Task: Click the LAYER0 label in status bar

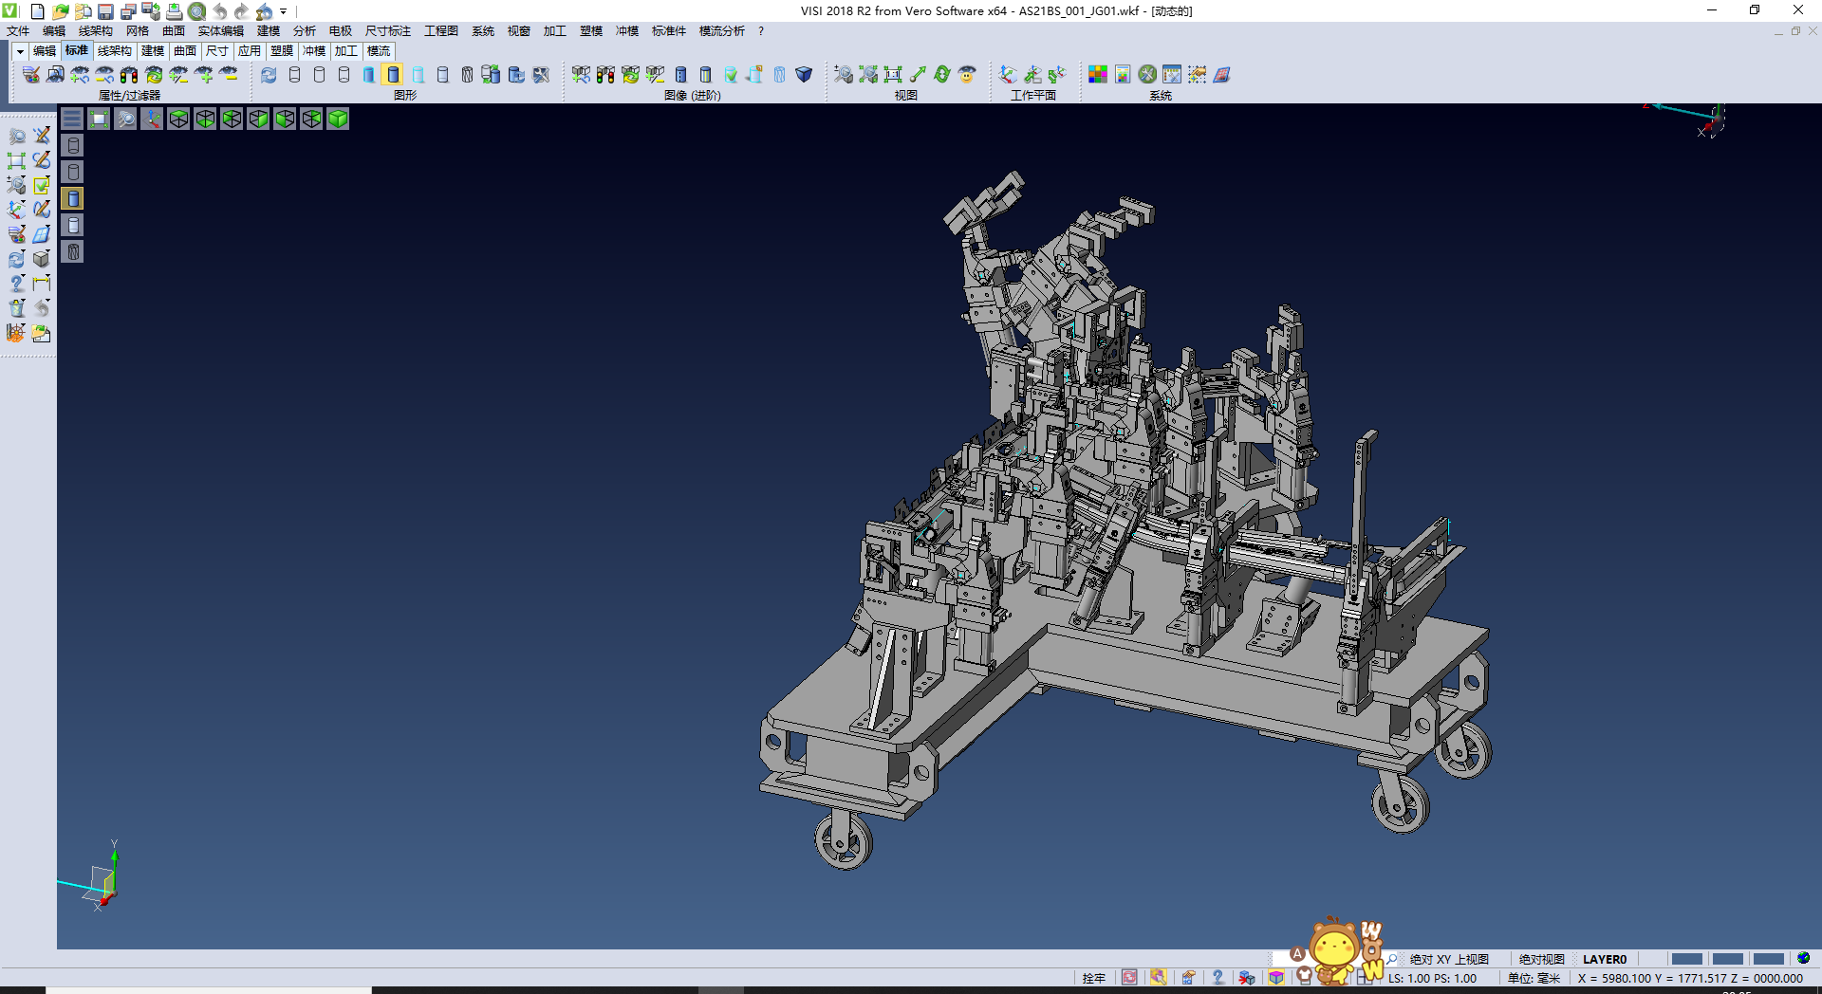Action: (x=1604, y=959)
